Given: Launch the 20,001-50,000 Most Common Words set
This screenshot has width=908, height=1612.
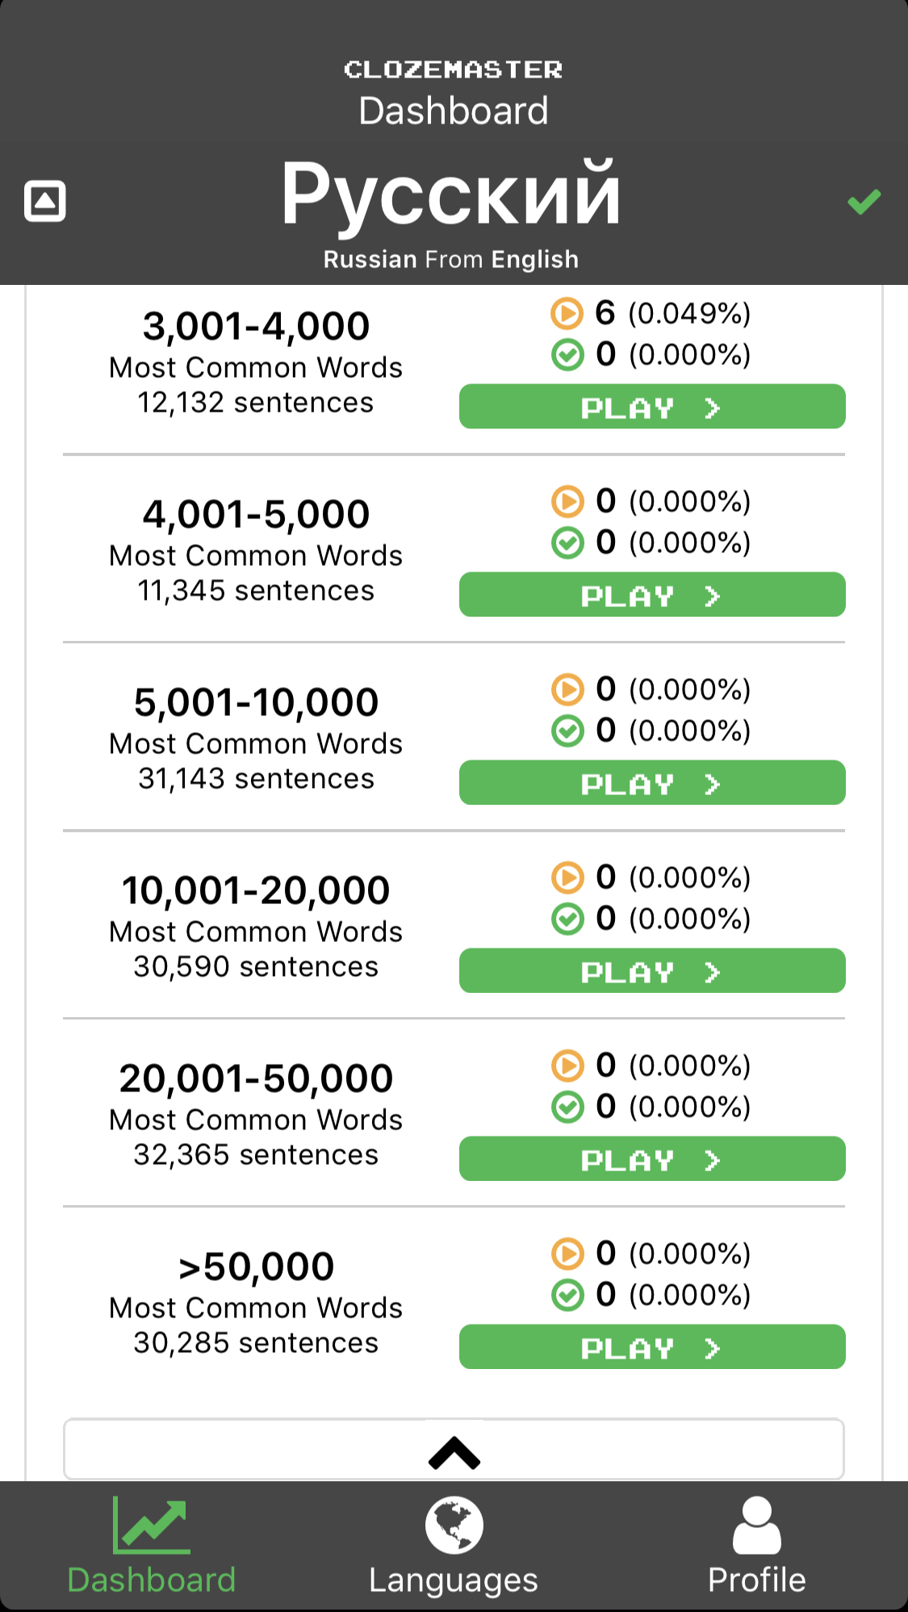Looking at the screenshot, I should pyautogui.click(x=652, y=1159).
